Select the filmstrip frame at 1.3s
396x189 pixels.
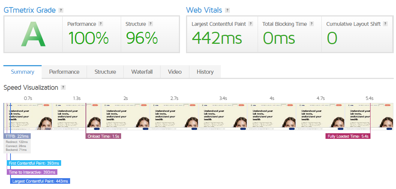76,116
